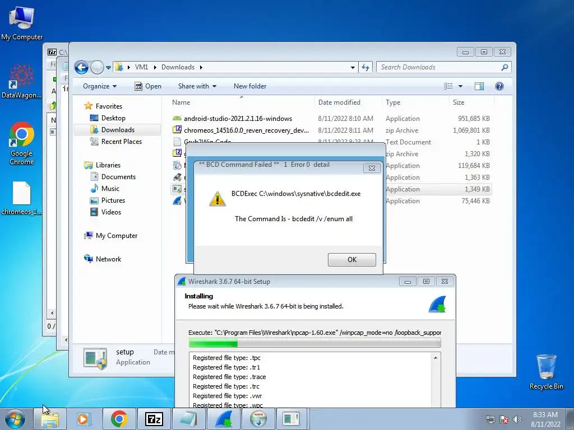Click the Wireshark installer progress bar
The height and width of the screenshot is (430, 574).
(x=315, y=343)
